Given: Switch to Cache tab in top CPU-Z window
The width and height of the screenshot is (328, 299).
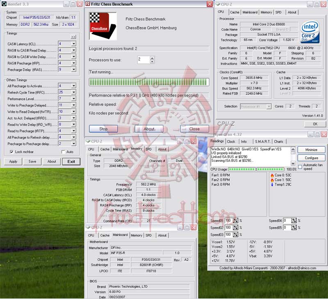Looking at the screenshot, I should click(235, 12).
